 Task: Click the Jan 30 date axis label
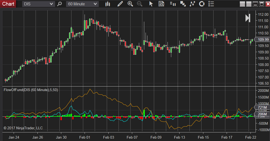61,137
